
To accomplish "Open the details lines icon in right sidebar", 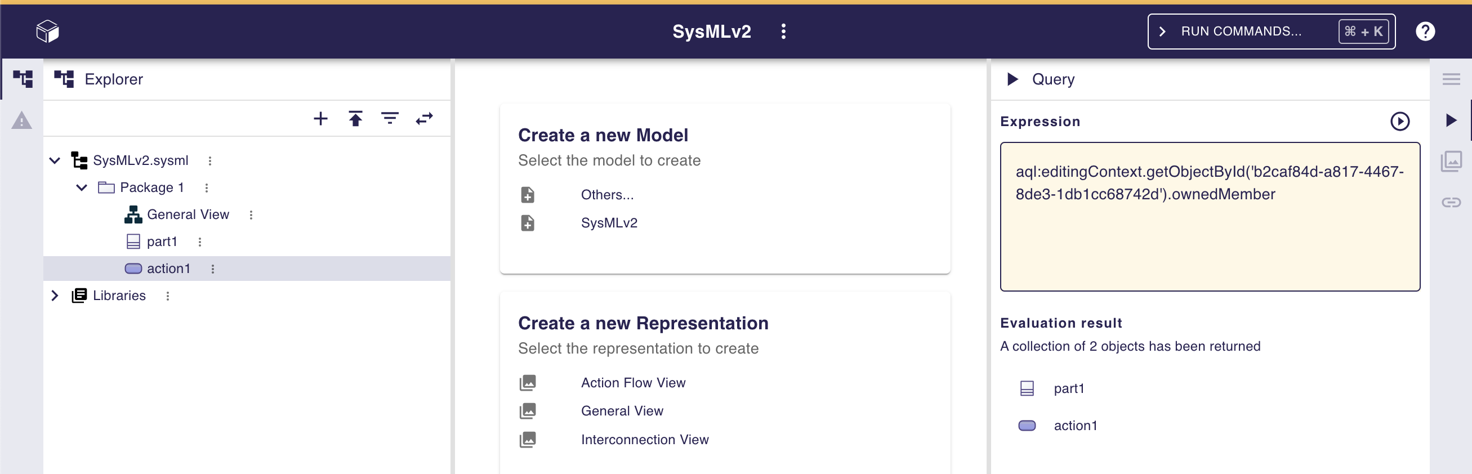I will (1451, 79).
